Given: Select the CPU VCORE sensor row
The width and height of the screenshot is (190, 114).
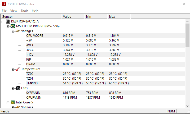Looking at the screenshot, I should 34,36.
